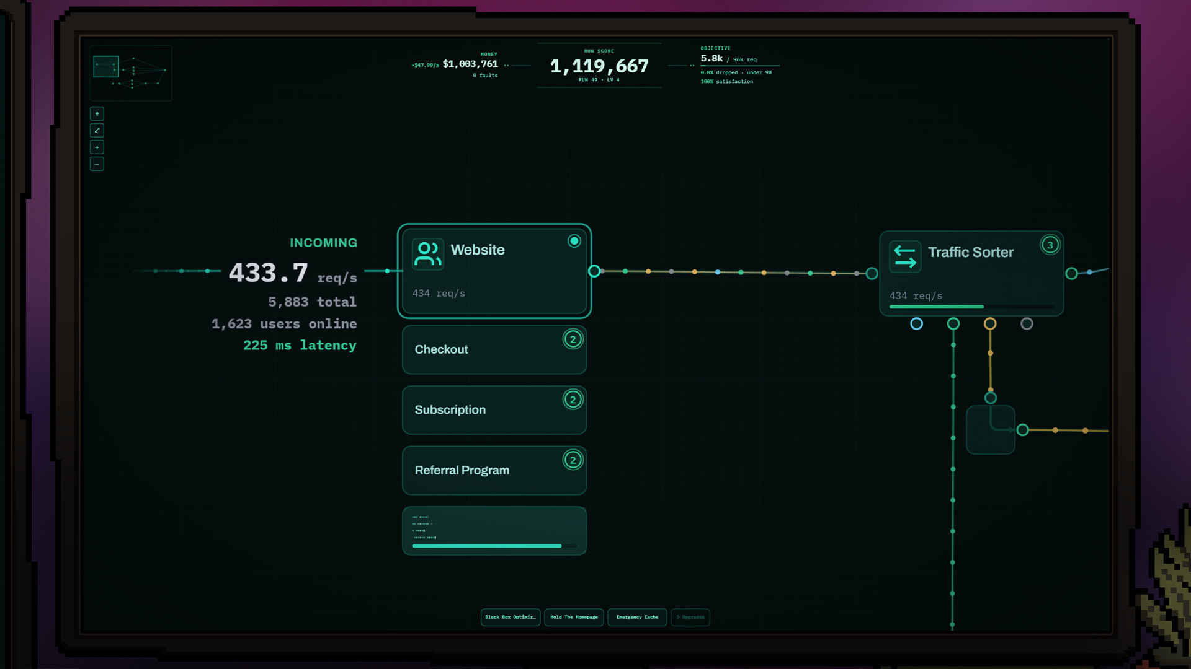The width and height of the screenshot is (1191, 669).
Task: Click the Subscription level 2 badge
Action: coord(573,400)
